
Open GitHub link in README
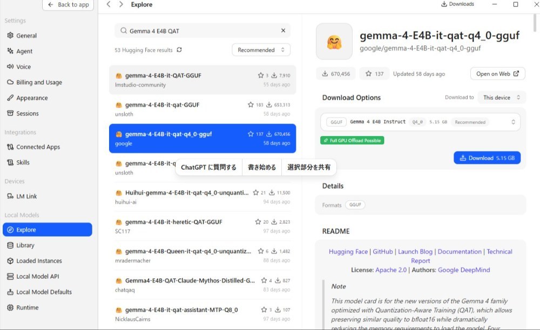click(383, 252)
